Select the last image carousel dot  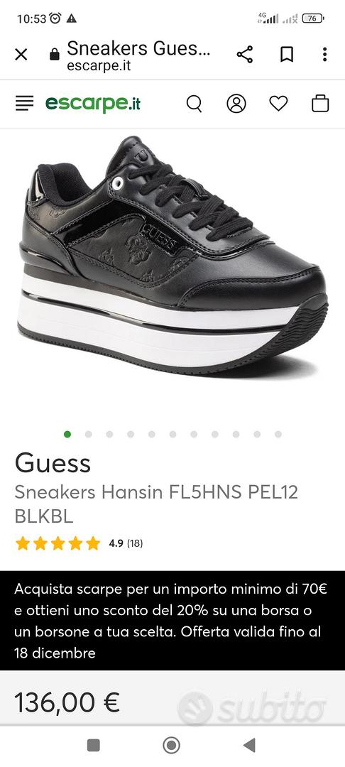tap(278, 435)
